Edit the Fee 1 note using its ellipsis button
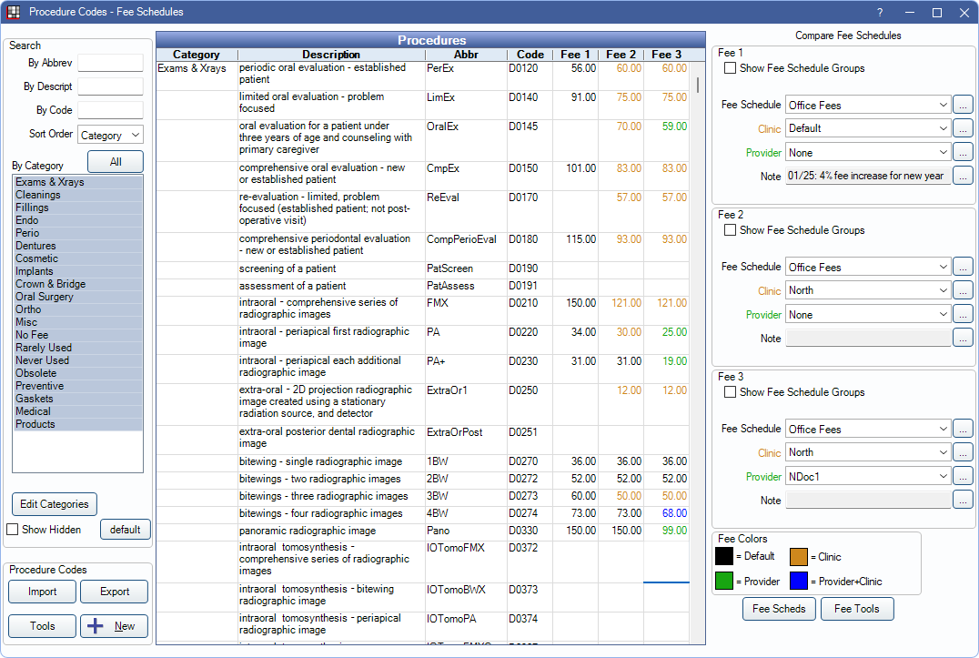979x658 pixels. 963,175
